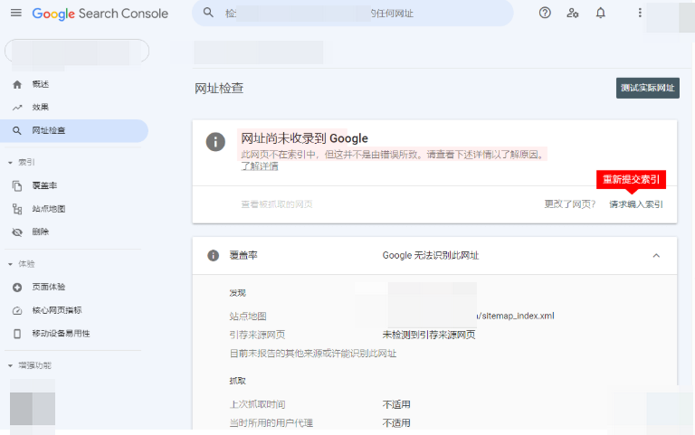Click the 目前未报告的其他来源或许能识别此网址 note

[x=313, y=354]
